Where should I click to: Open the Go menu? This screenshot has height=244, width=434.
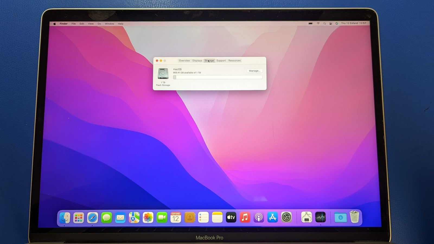[x=99, y=24]
